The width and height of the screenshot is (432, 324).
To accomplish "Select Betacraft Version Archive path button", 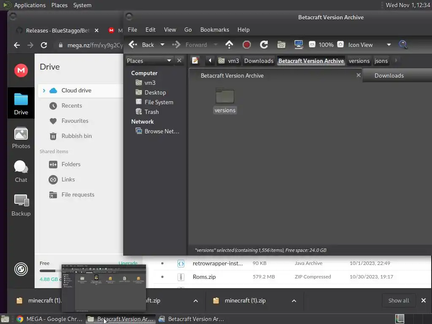I will [311, 61].
